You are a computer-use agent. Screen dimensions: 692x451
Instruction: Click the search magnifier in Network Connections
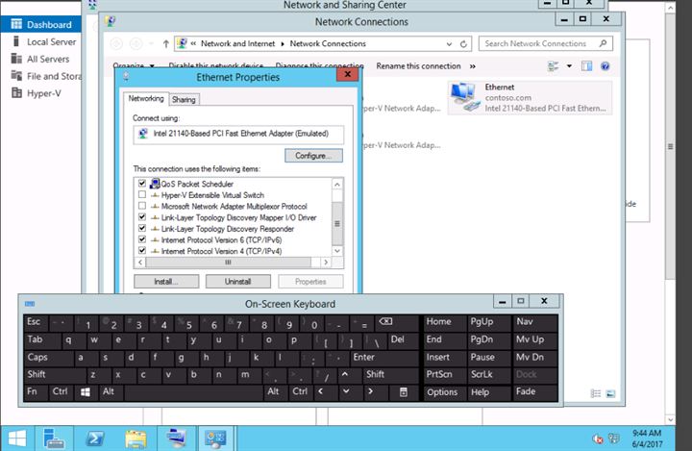[x=603, y=43]
